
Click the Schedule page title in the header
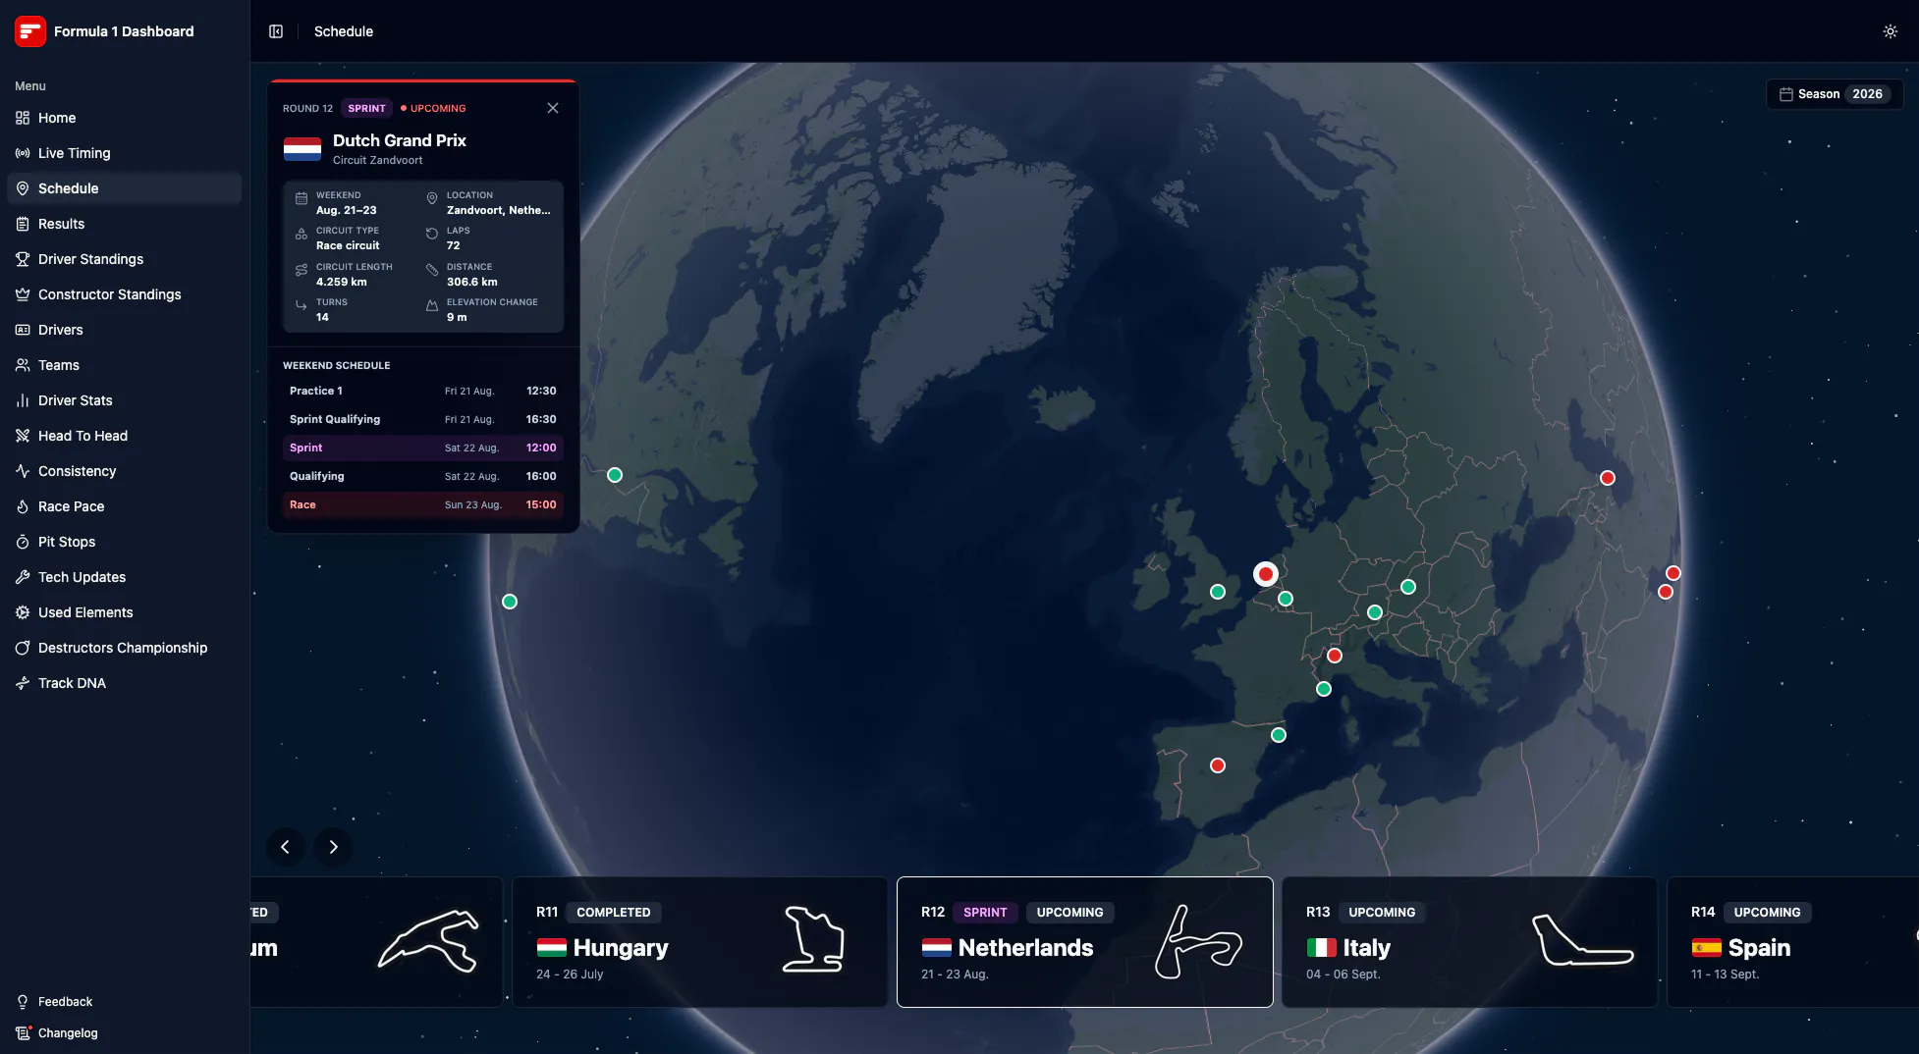click(344, 31)
